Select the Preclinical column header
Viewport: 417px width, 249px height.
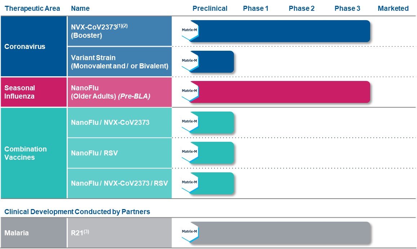210,8
